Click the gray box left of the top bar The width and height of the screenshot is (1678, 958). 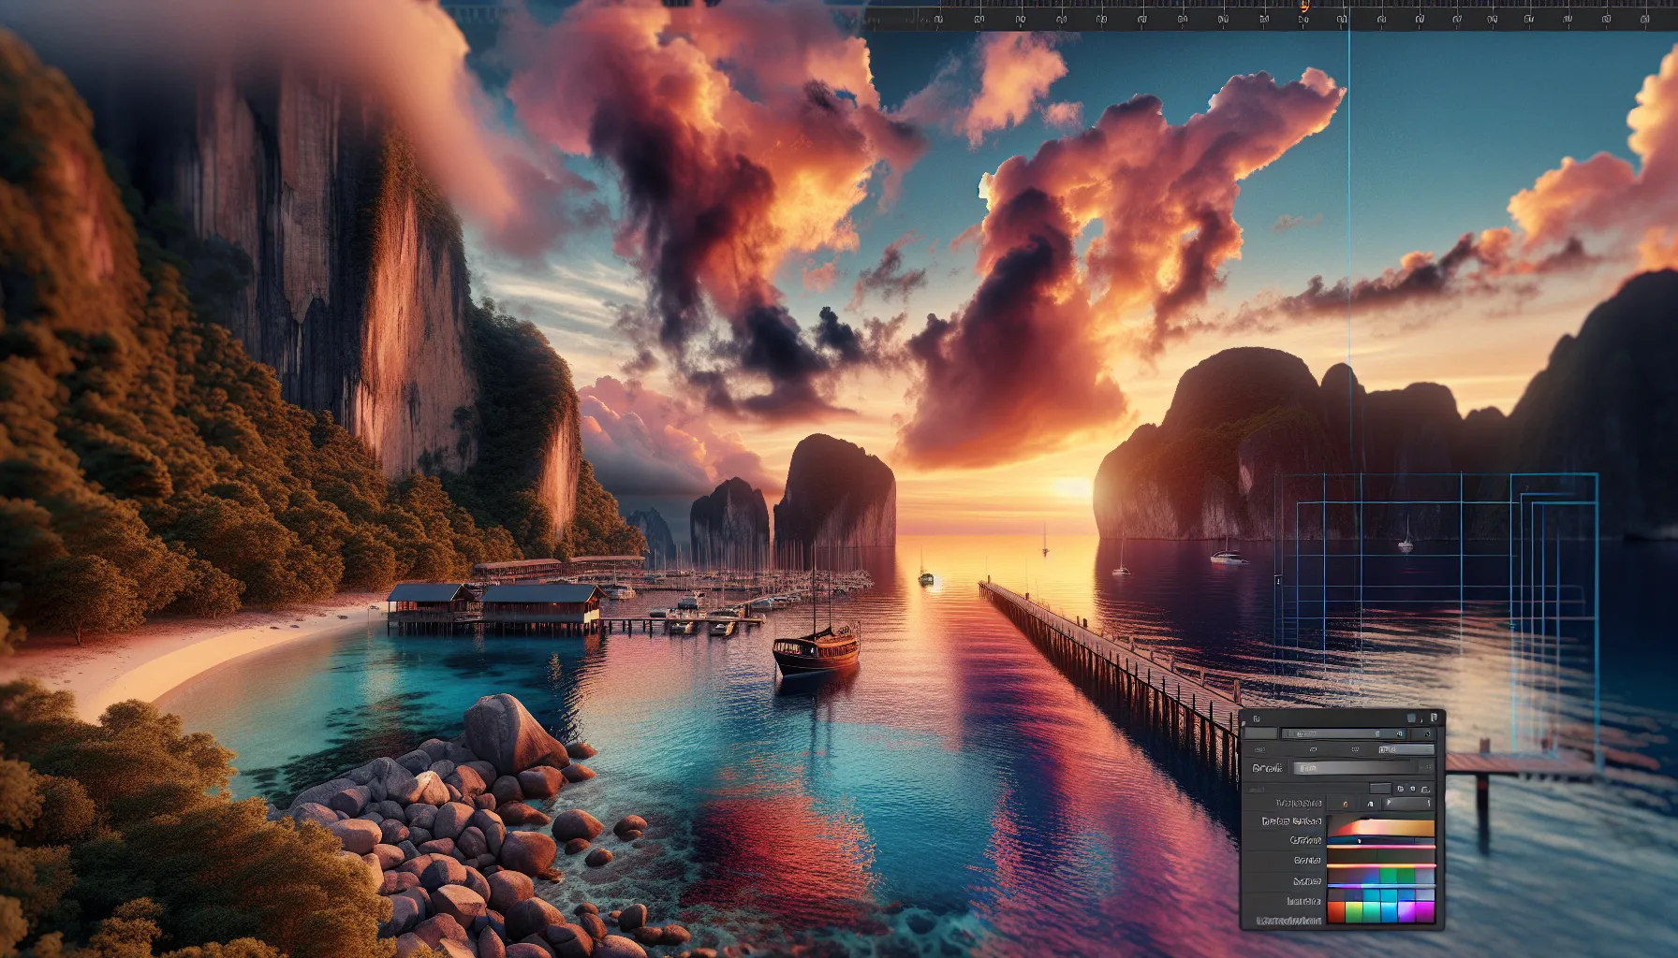(x=1259, y=733)
